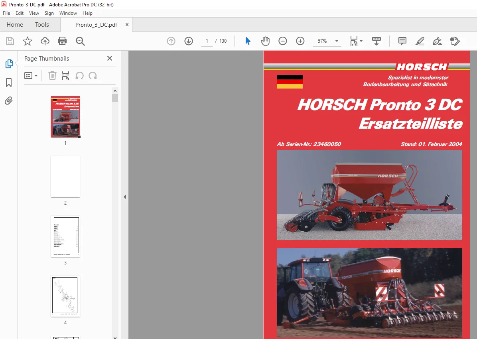Image resolution: width=477 pixels, height=339 pixels.
Task: Click the insert pages icon in the thumbnails panel
Action: 66,75
